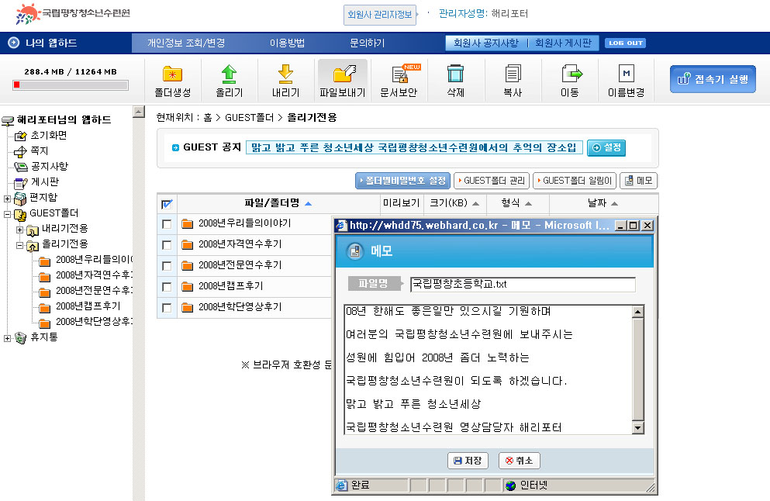Click the 접속기 실행 button
Screen dimensions: 770x501
713,79
